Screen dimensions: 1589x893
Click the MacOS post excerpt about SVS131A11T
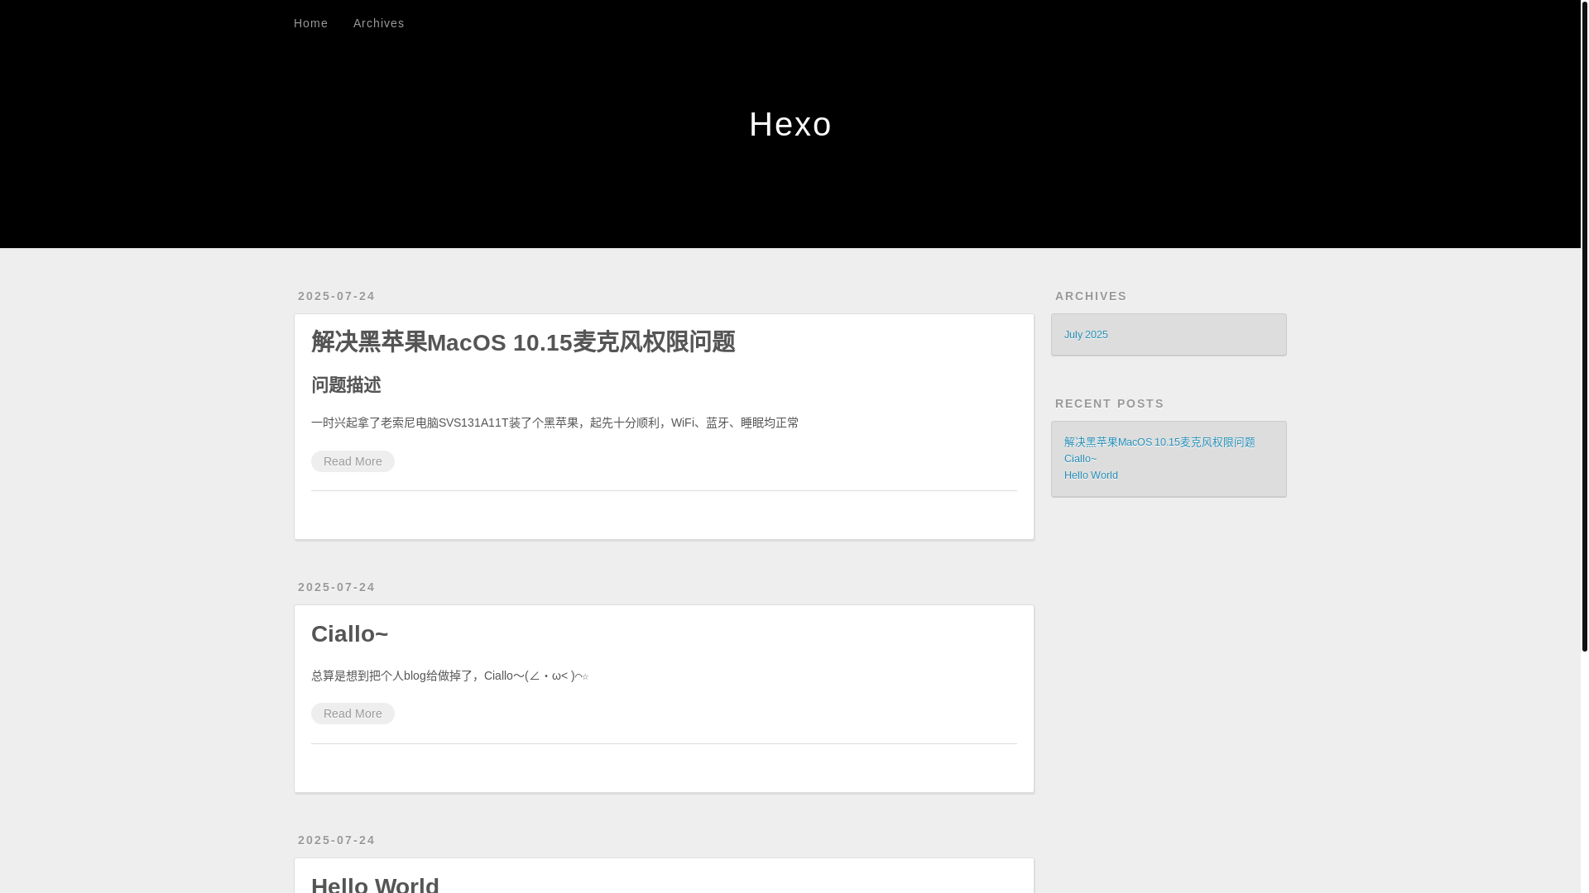554,423
